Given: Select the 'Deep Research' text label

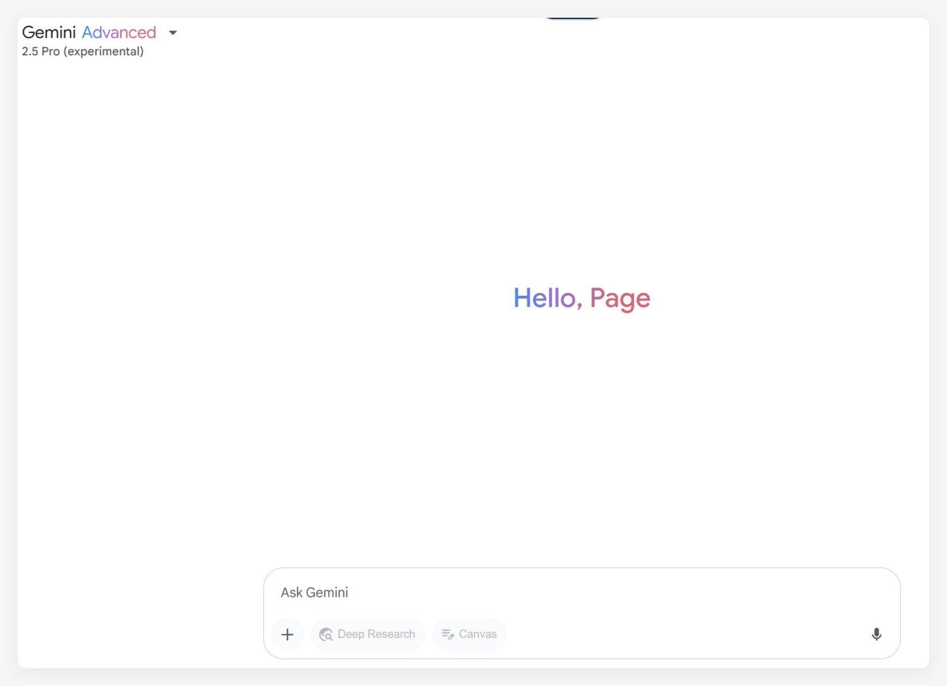Looking at the screenshot, I should coord(376,634).
